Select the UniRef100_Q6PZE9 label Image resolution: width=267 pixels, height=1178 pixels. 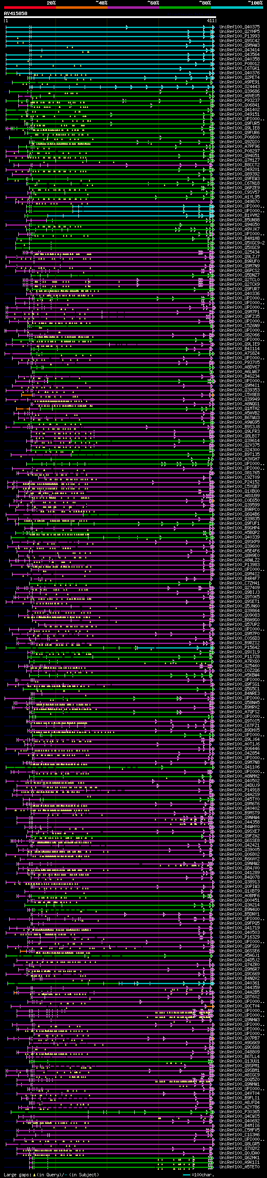click(x=239, y=188)
